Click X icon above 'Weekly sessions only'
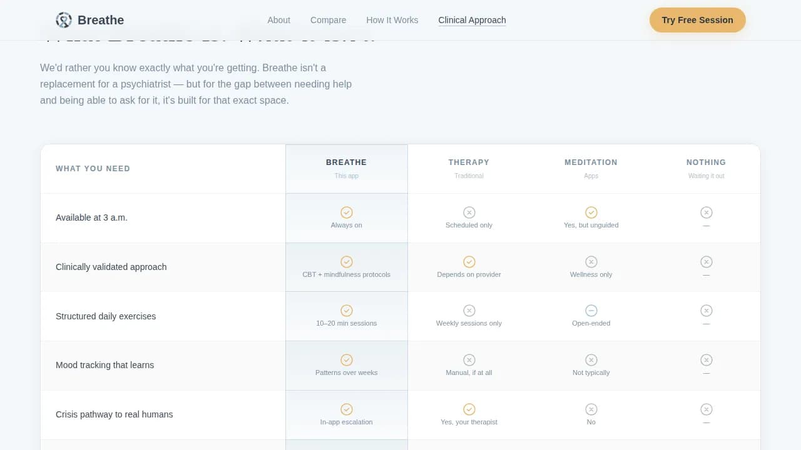Image resolution: width=801 pixels, height=450 pixels. 469,311
